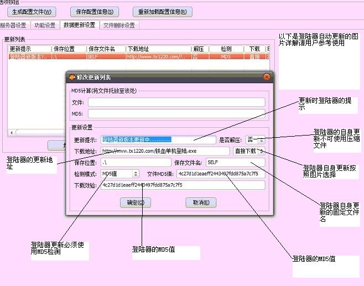Click the 更新提示 column header
Viewport: 364px width, 286px height.
coord(30,49)
